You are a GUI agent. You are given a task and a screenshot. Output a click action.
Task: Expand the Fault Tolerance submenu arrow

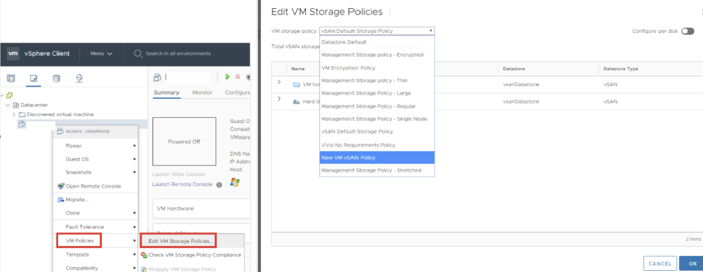coord(134,227)
